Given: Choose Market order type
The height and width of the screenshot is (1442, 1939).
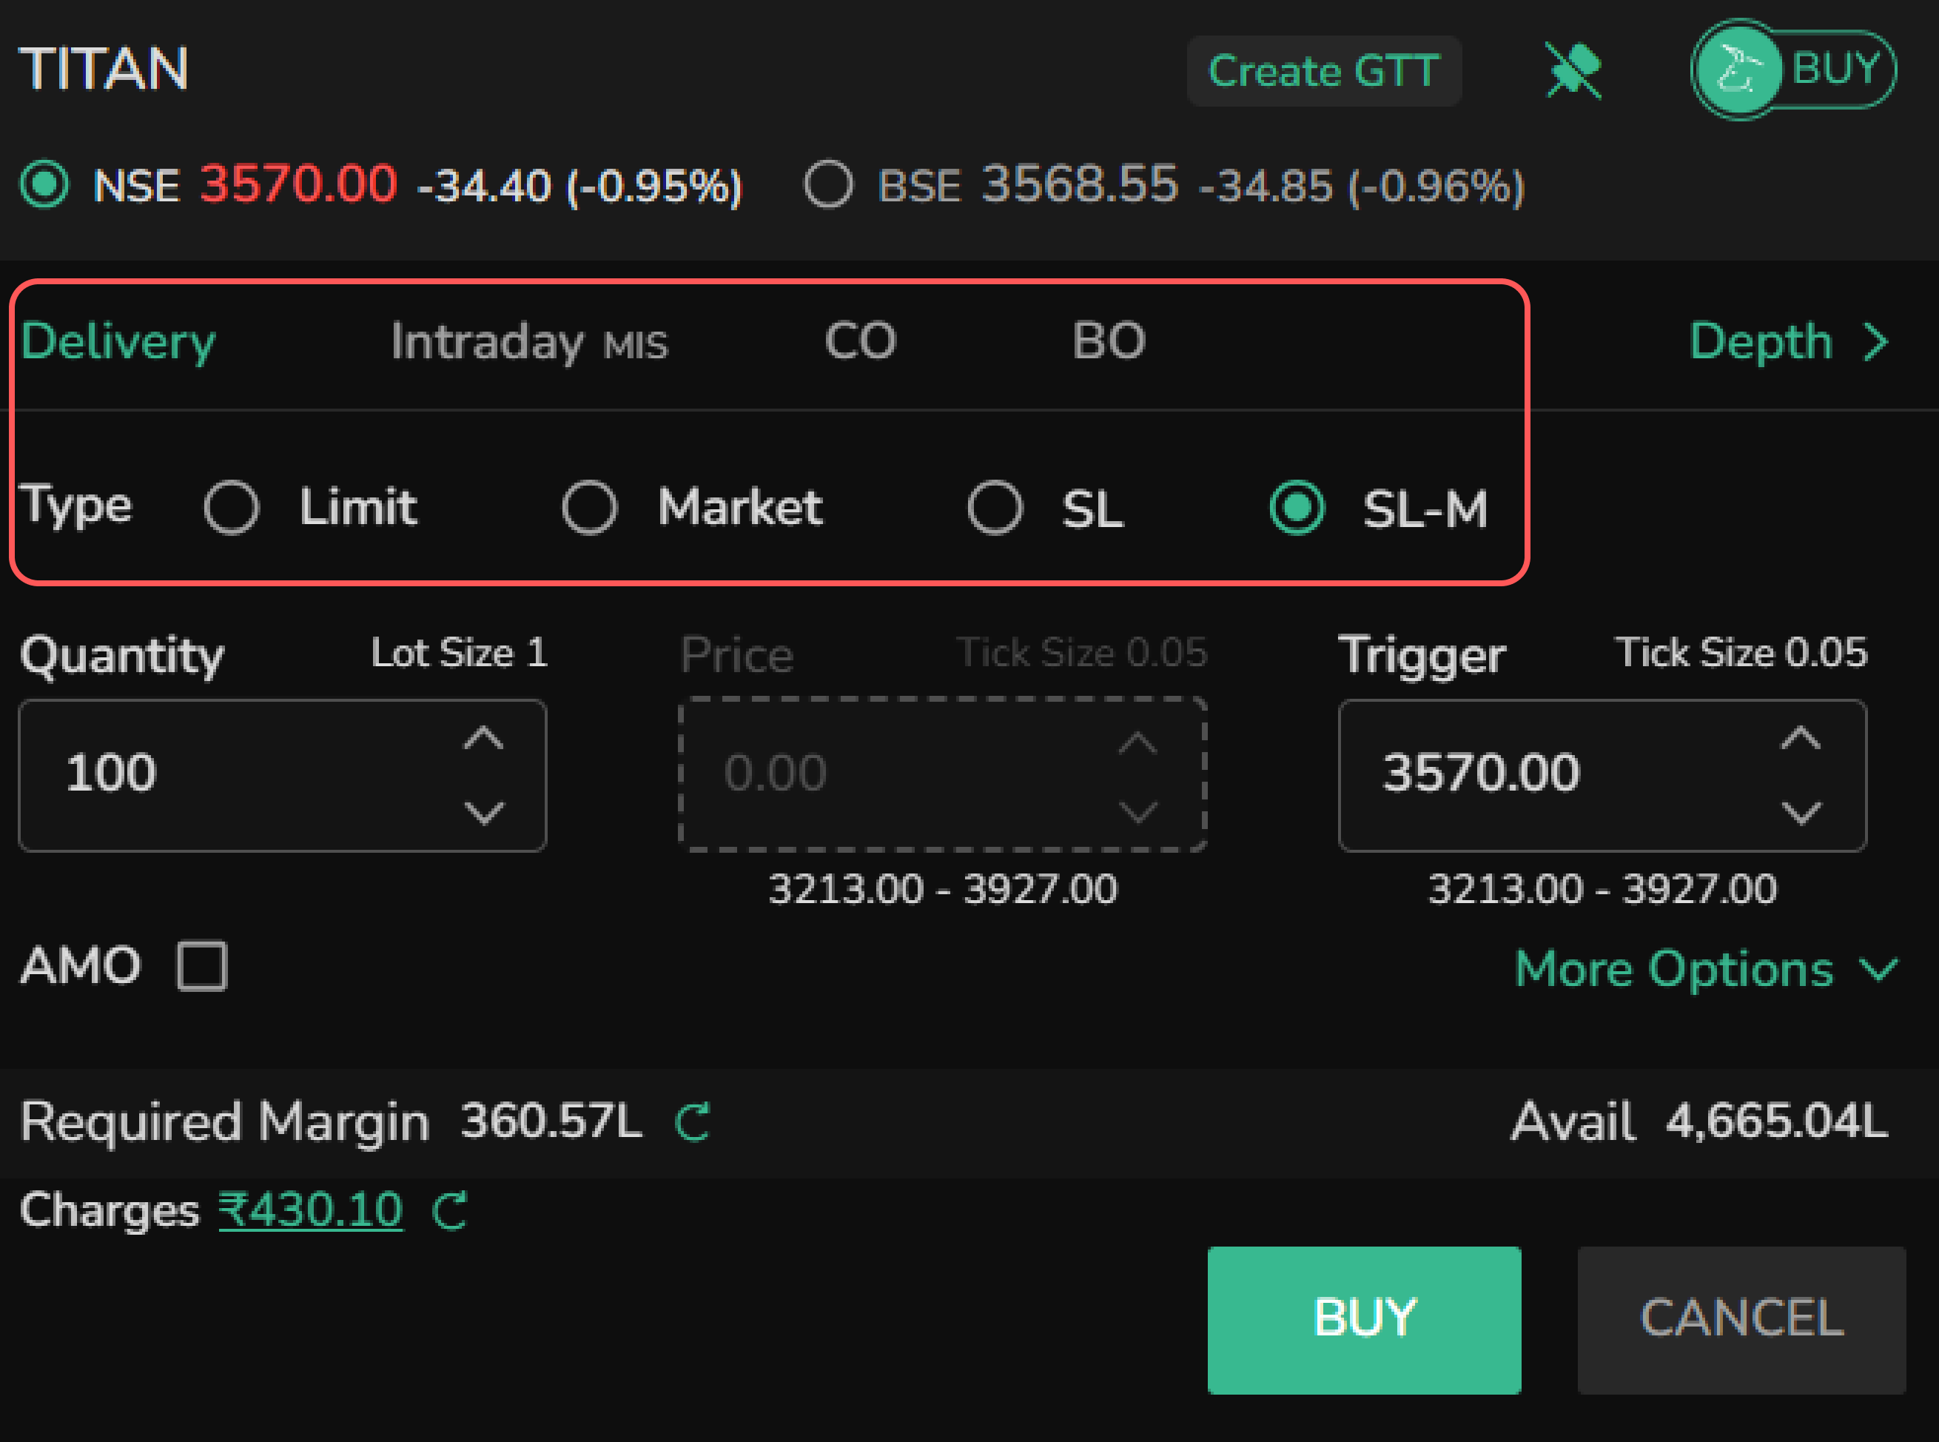Looking at the screenshot, I should coord(590,507).
